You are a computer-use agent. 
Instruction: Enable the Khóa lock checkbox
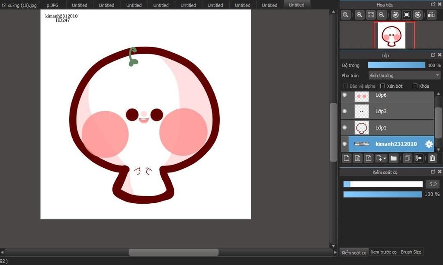(x=415, y=86)
